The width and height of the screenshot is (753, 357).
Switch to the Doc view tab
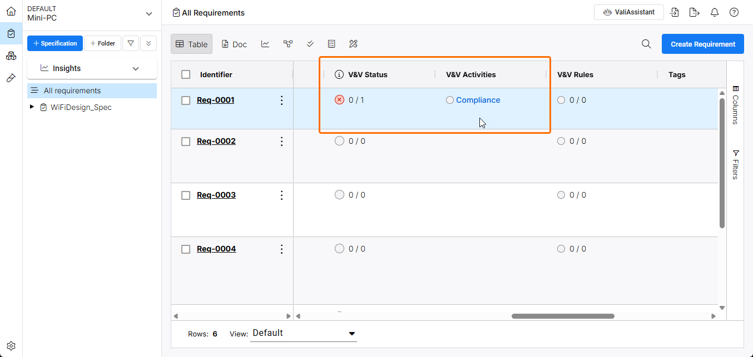point(234,44)
